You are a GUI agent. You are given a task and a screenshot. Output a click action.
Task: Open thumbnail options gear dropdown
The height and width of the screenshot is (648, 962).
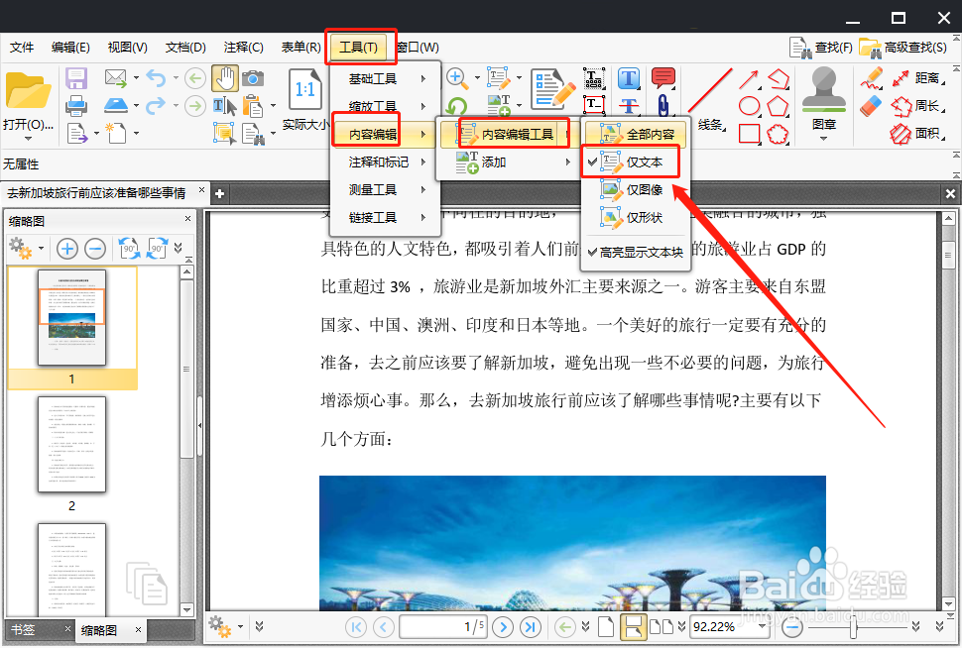pyautogui.click(x=41, y=249)
